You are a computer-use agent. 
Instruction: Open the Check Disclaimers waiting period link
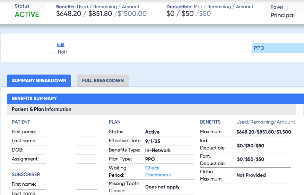click(x=158, y=171)
